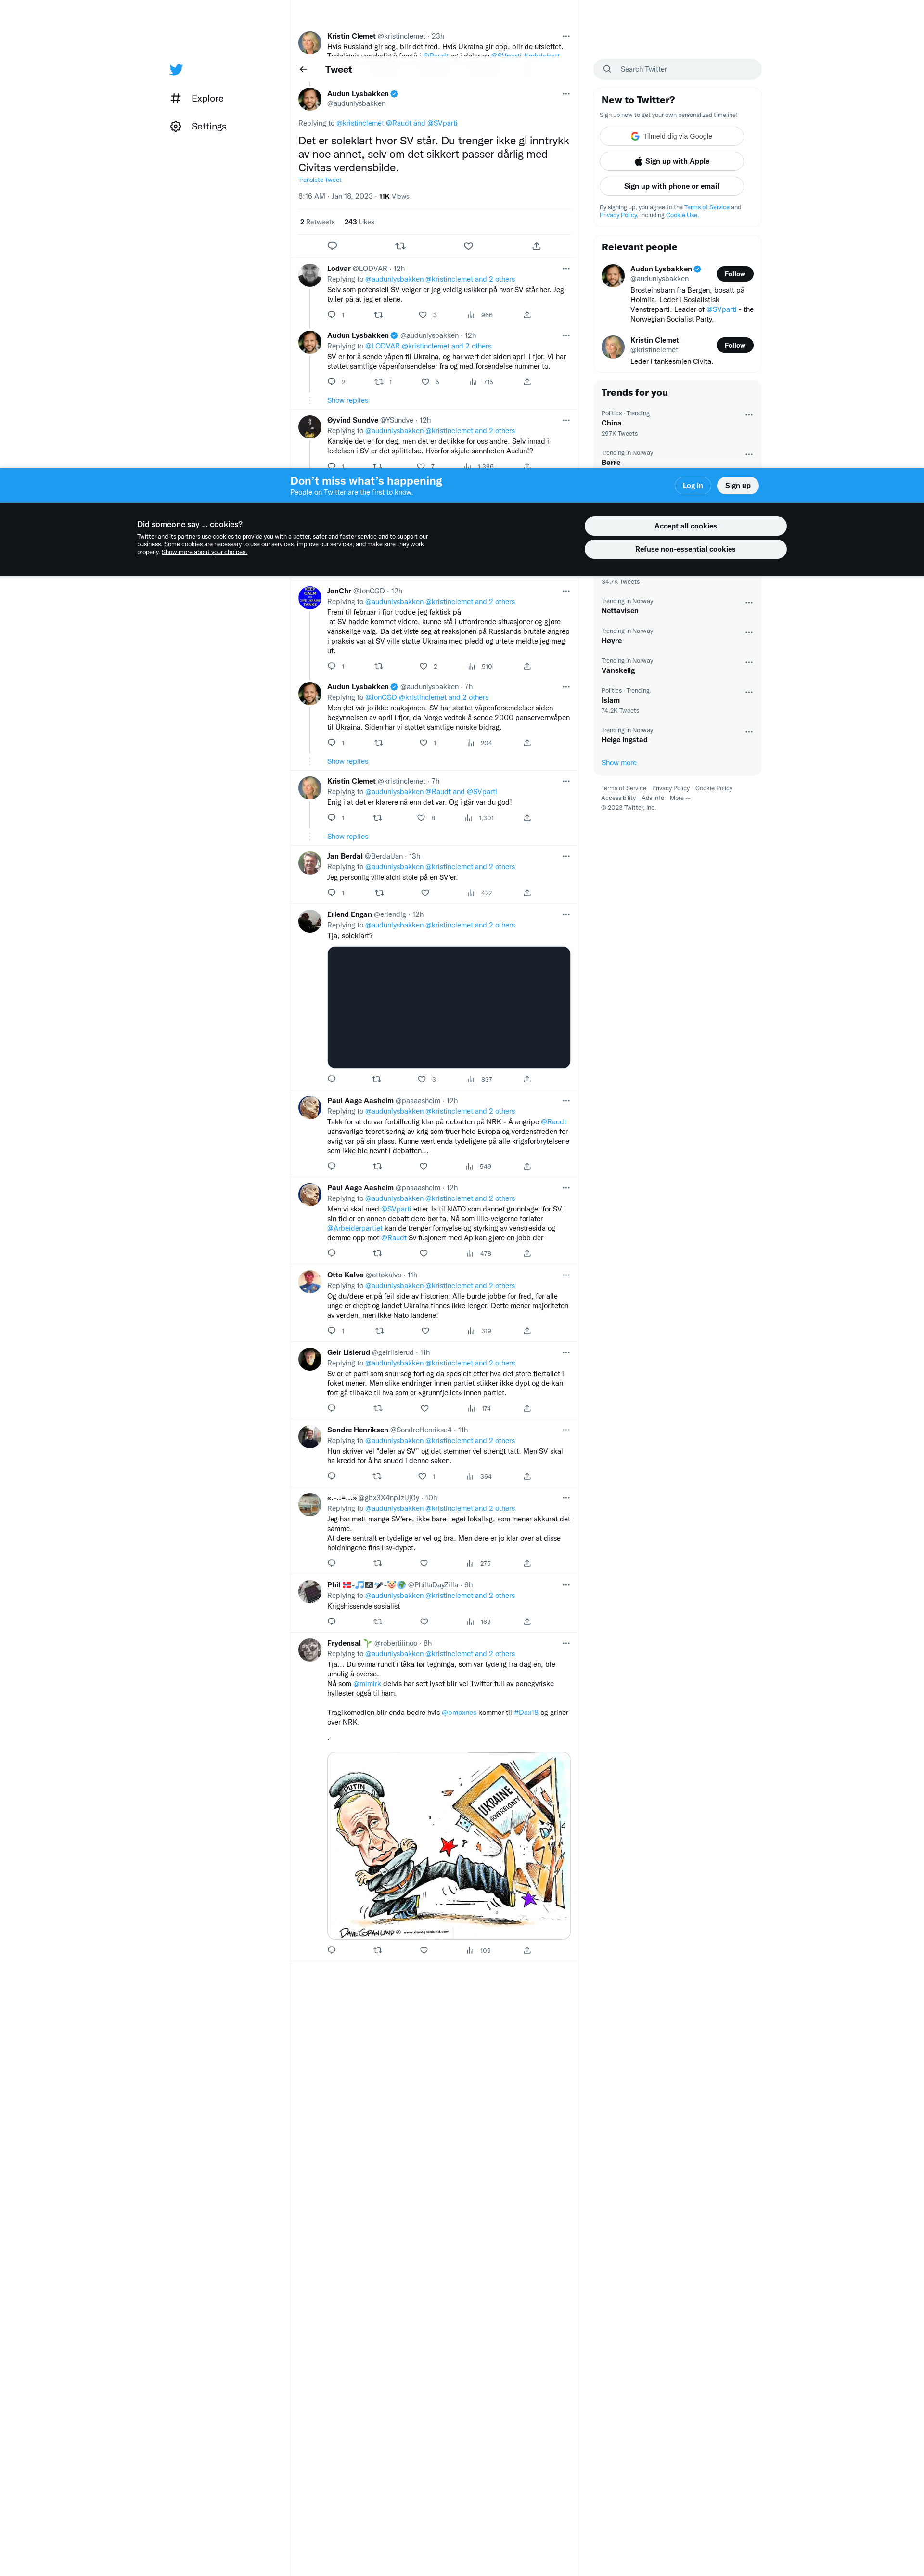Like Lodvar's reply tweet

(x=423, y=315)
